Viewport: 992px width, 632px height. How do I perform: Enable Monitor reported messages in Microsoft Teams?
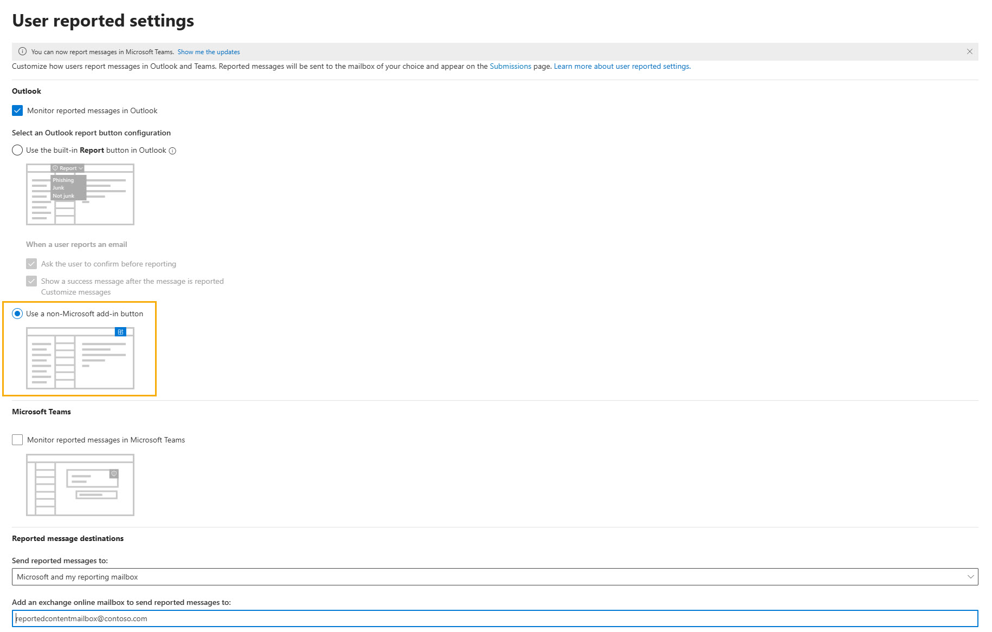tap(17, 440)
